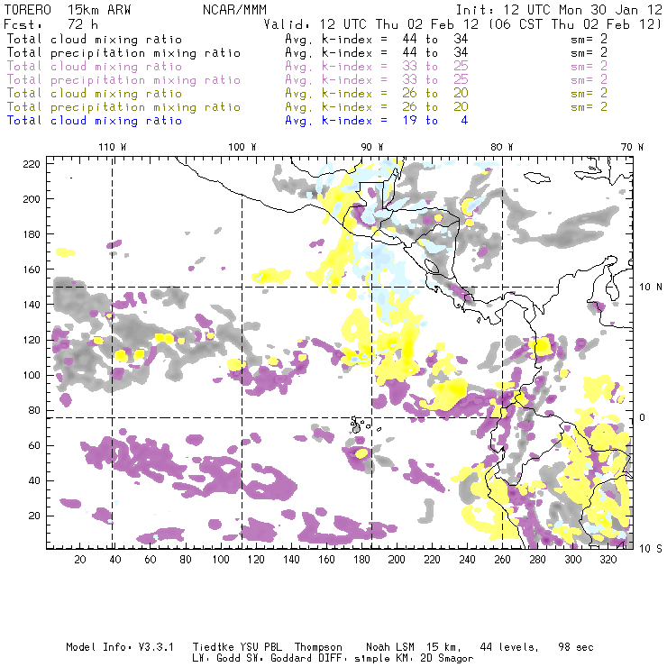Click "Model Info: V3.3.1" footer text
The image size is (667, 667).
[x=120, y=647]
